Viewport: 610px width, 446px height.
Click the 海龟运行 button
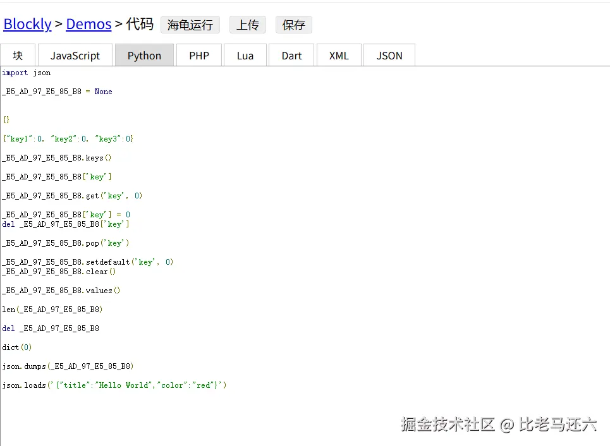pyautogui.click(x=190, y=25)
